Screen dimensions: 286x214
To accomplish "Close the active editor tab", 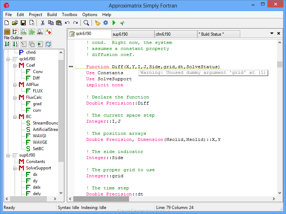I will (279, 33).
